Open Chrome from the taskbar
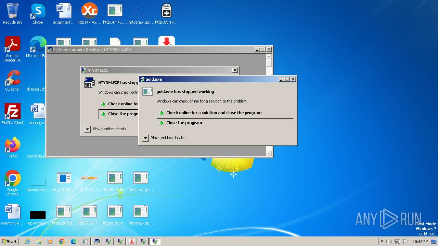 (62, 242)
